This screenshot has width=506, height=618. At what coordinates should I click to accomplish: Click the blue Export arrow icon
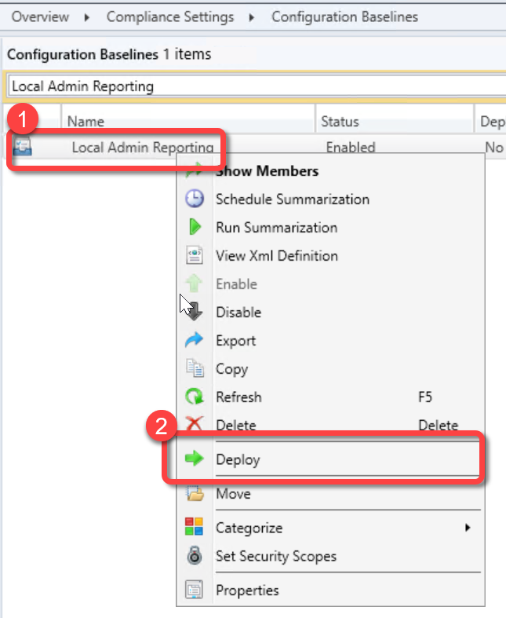click(x=194, y=341)
